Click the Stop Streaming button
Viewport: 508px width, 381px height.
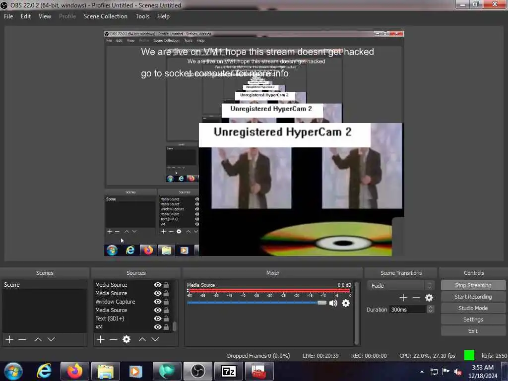(x=473, y=285)
